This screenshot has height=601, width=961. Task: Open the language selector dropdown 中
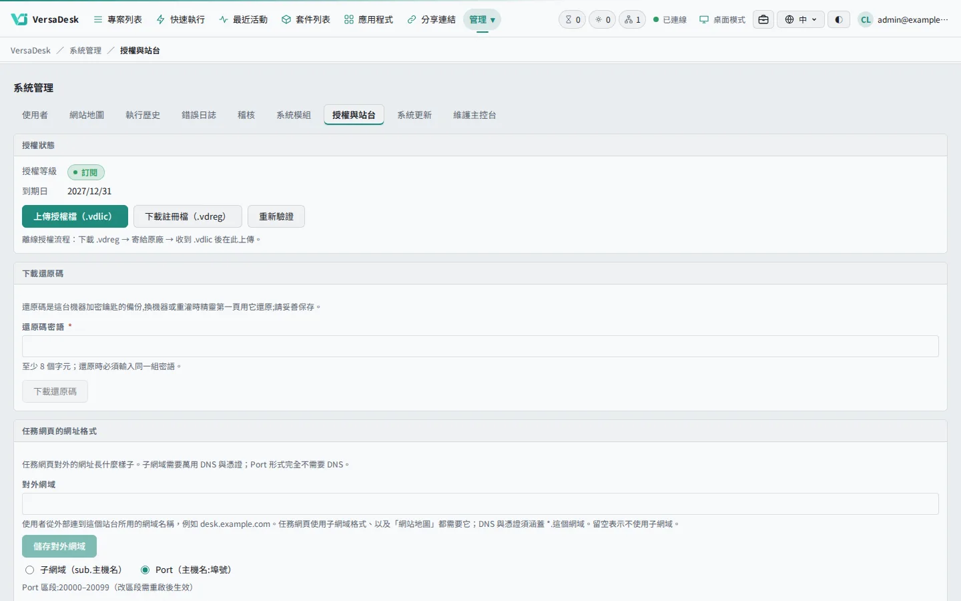tap(801, 19)
